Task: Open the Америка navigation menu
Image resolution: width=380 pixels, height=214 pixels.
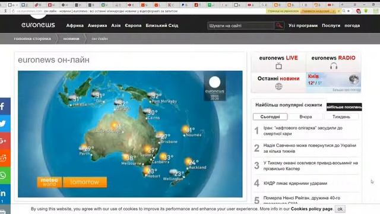Action: [x=97, y=26]
